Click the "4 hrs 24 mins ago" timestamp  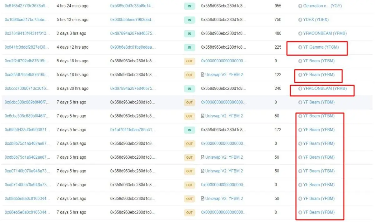point(72,6)
